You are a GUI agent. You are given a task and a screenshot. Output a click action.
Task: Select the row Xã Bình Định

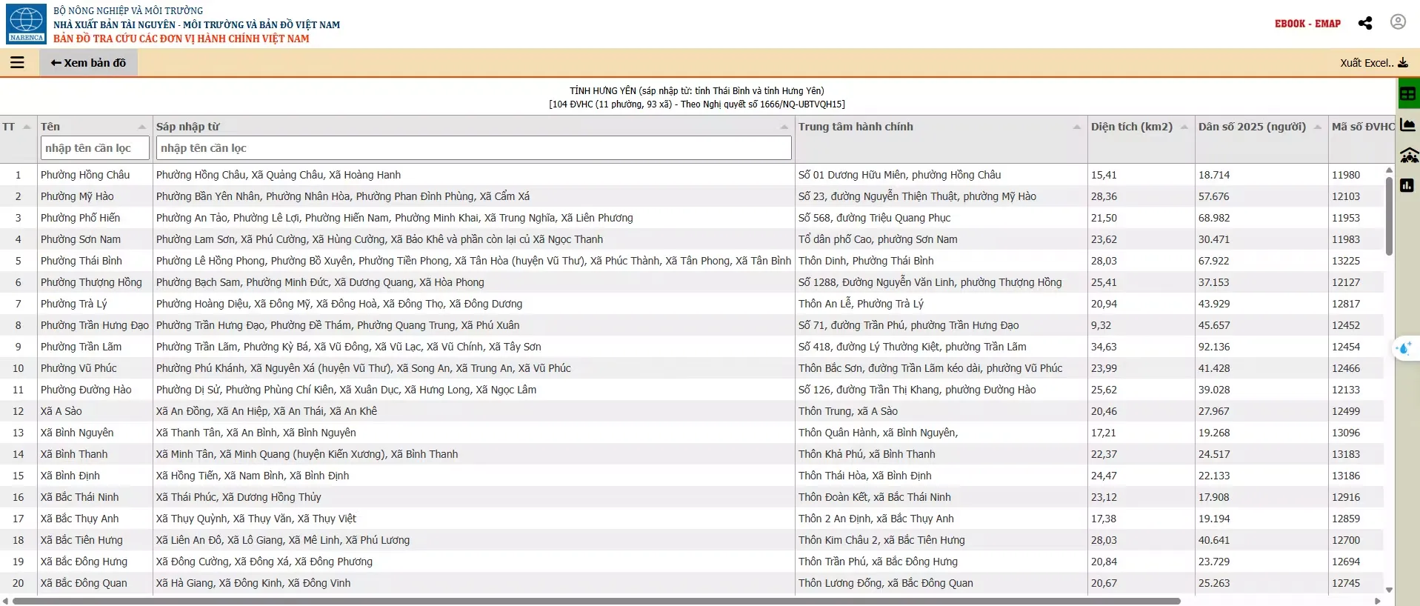[693, 476]
